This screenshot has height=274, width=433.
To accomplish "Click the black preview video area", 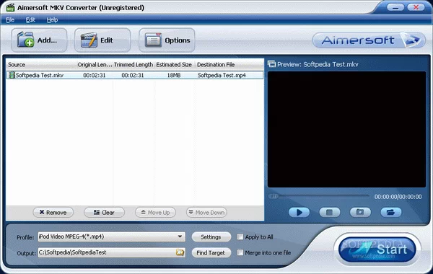I will click(x=346, y=129).
